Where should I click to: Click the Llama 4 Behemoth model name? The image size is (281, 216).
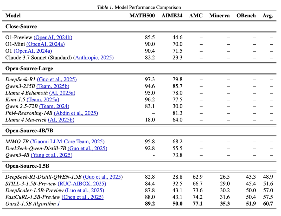27,93
